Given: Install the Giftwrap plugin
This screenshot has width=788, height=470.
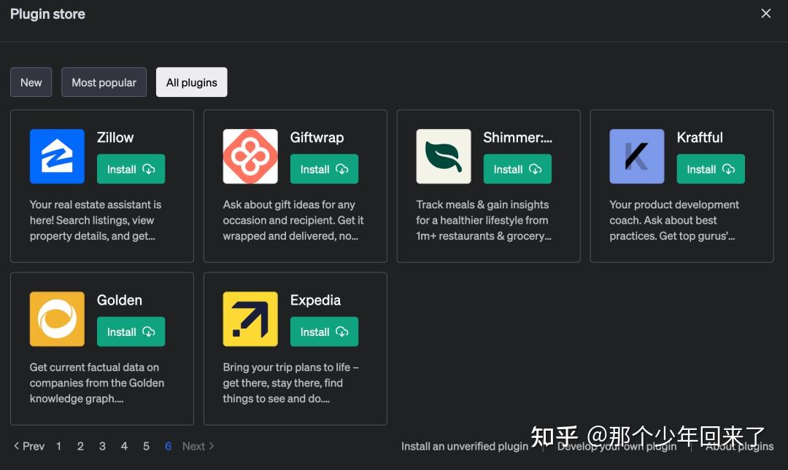Looking at the screenshot, I should 324,169.
